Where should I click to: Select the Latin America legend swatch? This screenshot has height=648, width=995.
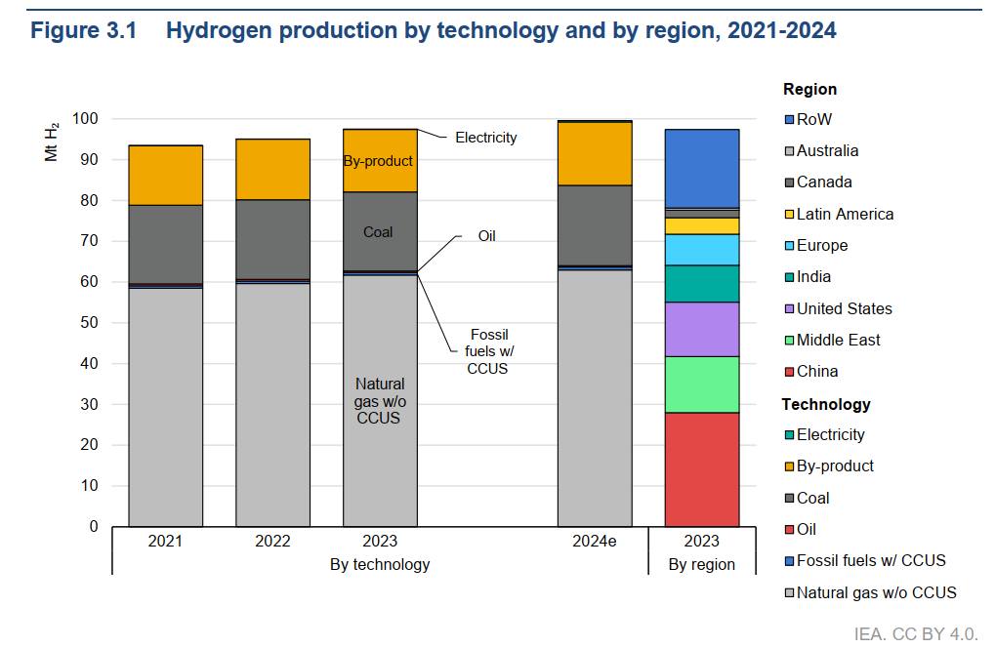tap(789, 215)
